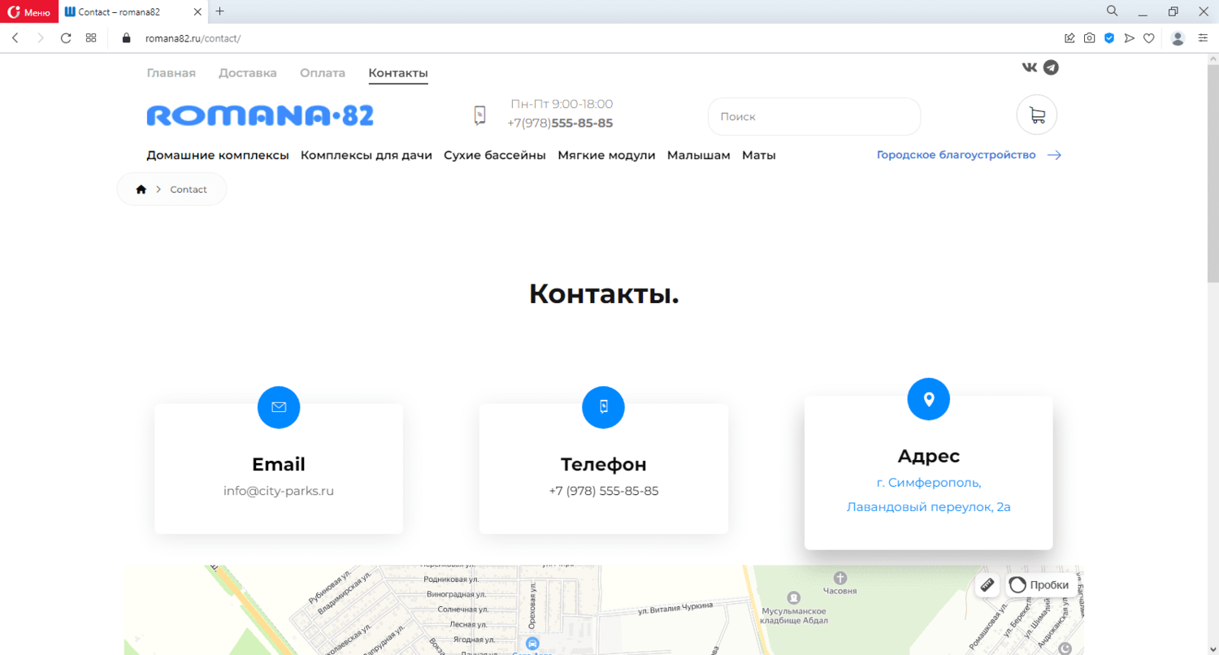The width and height of the screenshot is (1219, 655).
Task: Click the Contact breadcrumb text
Action: coord(189,189)
